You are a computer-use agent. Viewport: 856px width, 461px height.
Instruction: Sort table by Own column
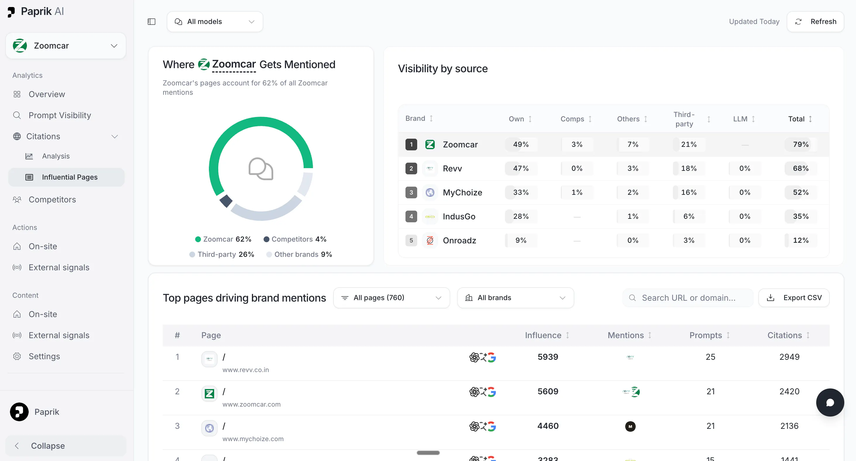pyautogui.click(x=530, y=119)
